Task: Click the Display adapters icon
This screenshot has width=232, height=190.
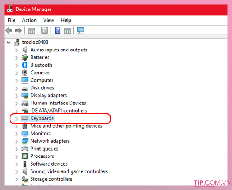Action: (x=25, y=96)
